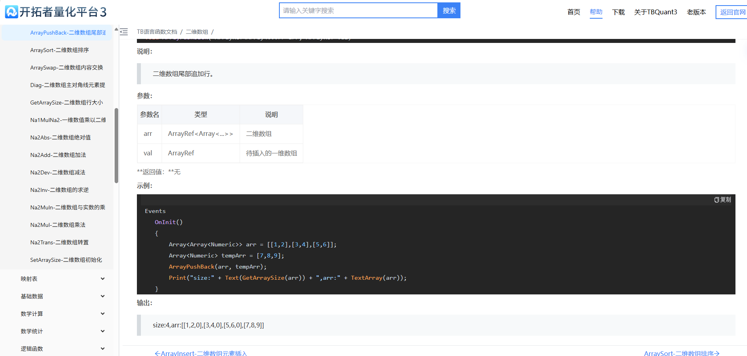
Task: Click the 返回官网 button
Action: tap(732, 12)
